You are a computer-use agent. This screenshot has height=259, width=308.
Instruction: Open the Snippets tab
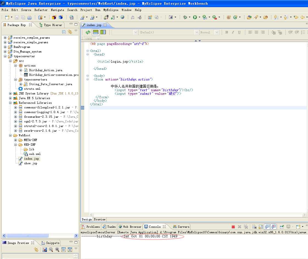click(50, 243)
